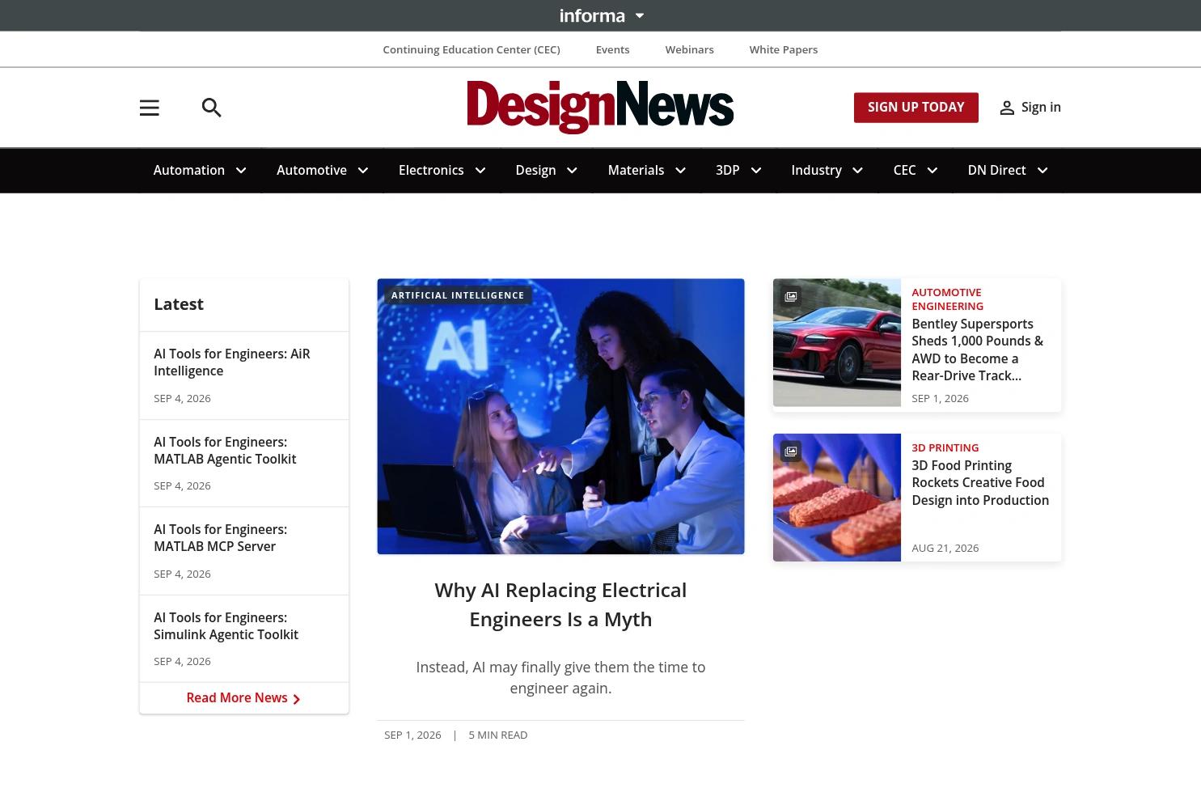Click the ARTIFICIAL INTELLIGENCE category tag
The height and width of the screenshot is (801, 1201).
pos(458,295)
